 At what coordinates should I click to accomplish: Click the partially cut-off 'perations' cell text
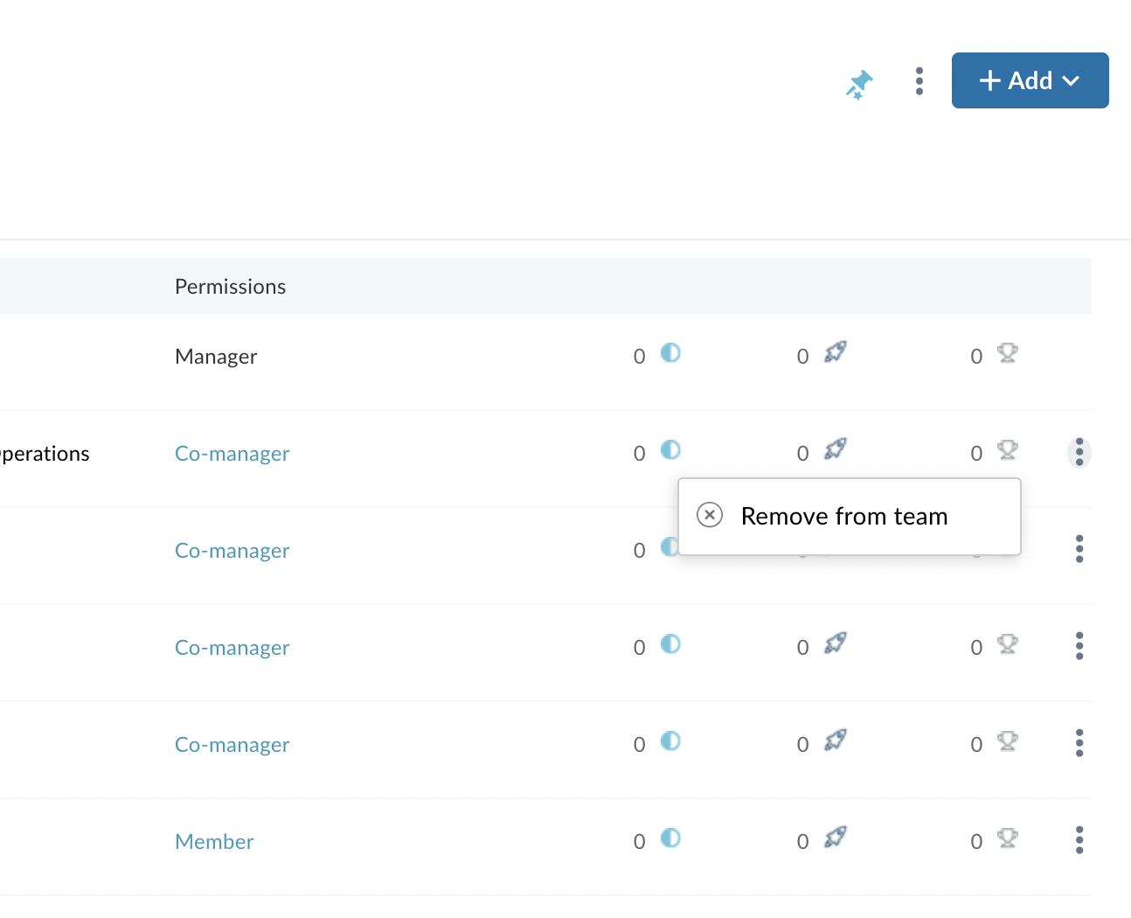pos(45,454)
